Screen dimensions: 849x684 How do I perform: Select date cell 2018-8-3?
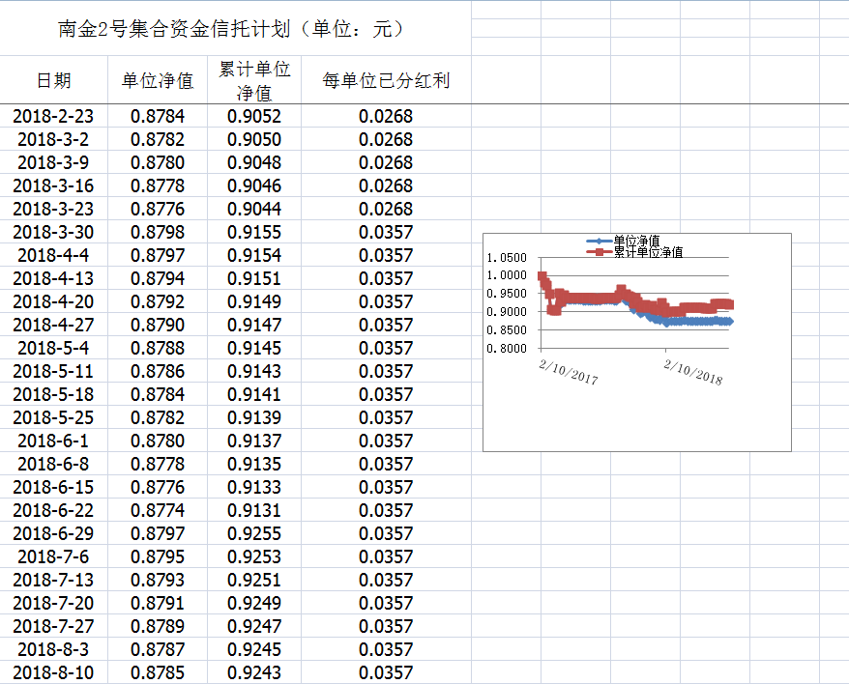point(53,649)
